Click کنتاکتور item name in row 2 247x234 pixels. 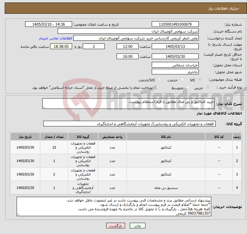pyautogui.click(x=166, y=161)
